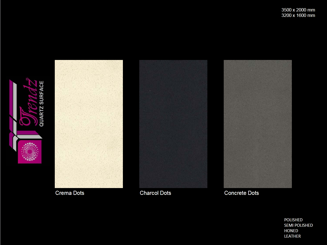
Task: Click the Crema Dots caption label
Action: pos(70,193)
